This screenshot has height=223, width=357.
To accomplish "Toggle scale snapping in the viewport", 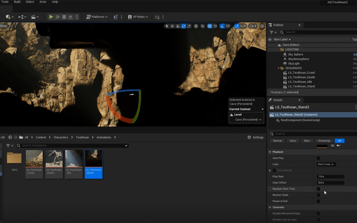I will 237,26.
